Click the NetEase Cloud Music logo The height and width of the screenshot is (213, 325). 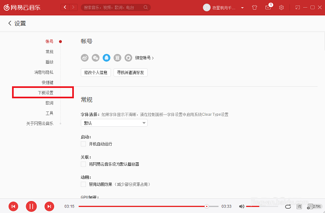pyautogui.click(x=22, y=8)
